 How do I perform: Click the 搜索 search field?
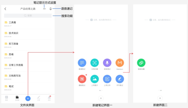[28, 16]
